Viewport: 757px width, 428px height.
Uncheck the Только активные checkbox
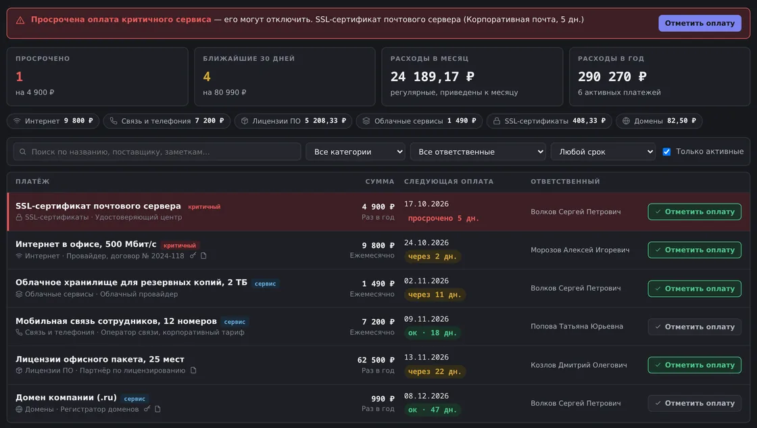tap(666, 151)
